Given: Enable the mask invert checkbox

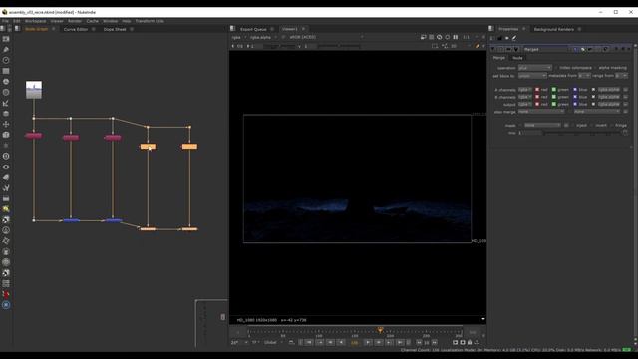Looking at the screenshot, I should (x=591, y=125).
